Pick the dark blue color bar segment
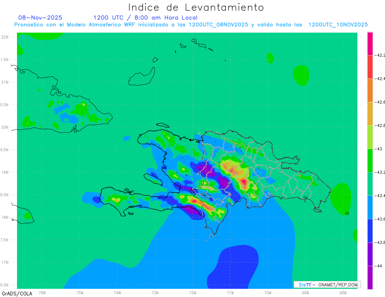385x297 pixels. point(370,230)
